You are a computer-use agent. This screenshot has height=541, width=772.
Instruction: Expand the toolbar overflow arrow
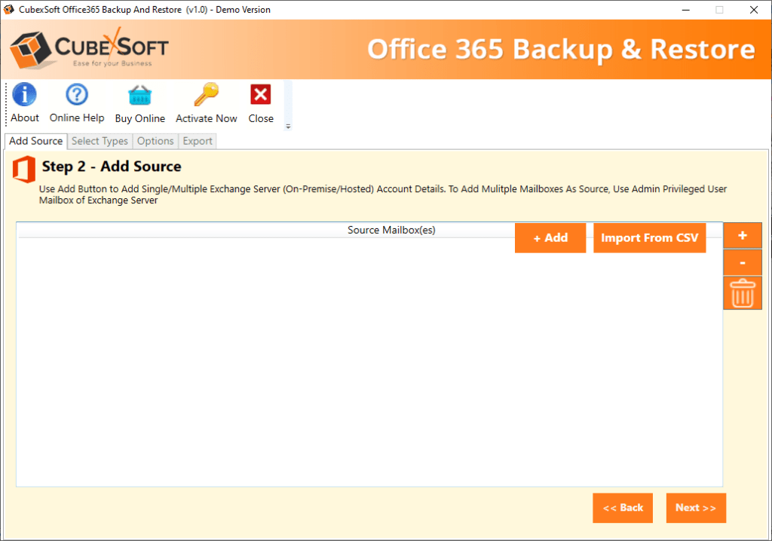click(288, 127)
